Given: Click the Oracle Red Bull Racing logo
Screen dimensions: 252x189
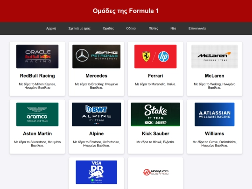Looking at the screenshot, I should coord(37,56).
